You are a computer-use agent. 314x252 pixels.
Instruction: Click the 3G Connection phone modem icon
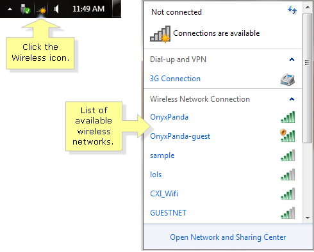point(288,79)
